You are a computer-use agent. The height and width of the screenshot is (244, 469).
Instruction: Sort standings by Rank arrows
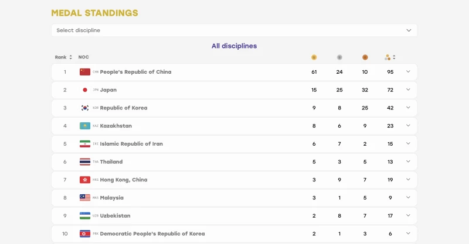click(x=70, y=57)
